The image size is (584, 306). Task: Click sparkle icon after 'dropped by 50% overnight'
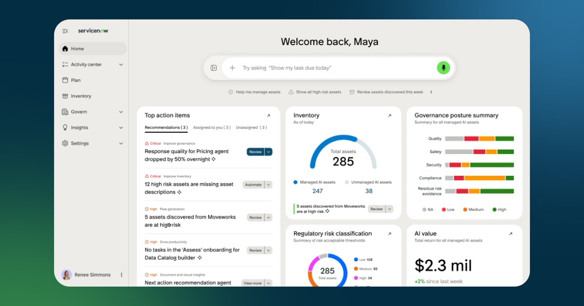point(214,159)
